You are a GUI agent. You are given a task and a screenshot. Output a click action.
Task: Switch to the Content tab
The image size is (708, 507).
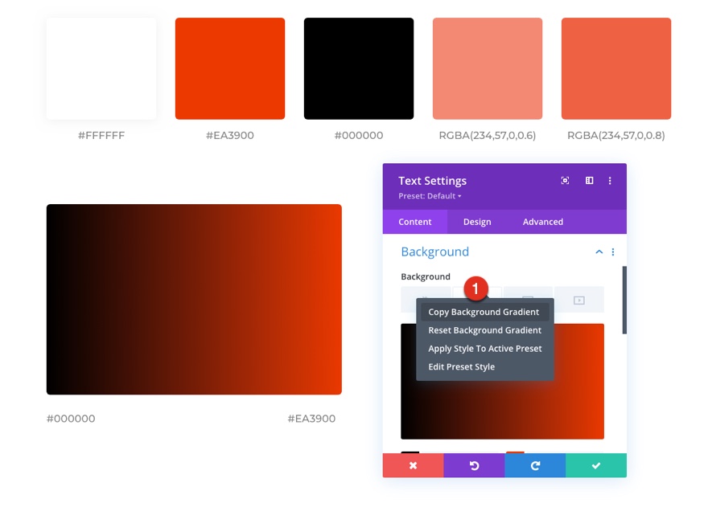415,222
